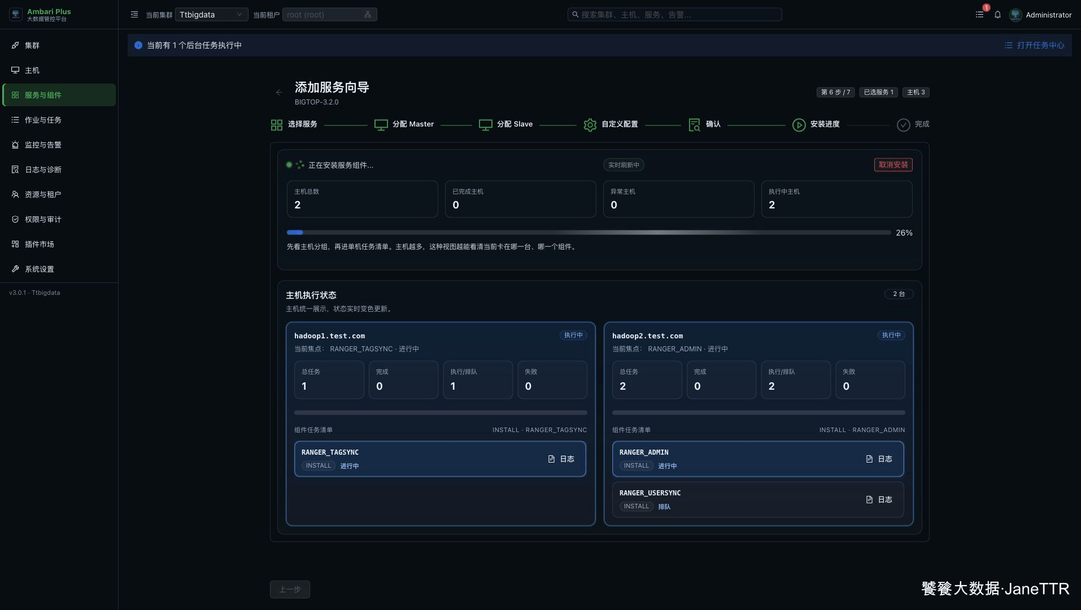Open the 当前租户 root tenant selector
Viewport: 1081px width, 610px height.
[x=329, y=15]
